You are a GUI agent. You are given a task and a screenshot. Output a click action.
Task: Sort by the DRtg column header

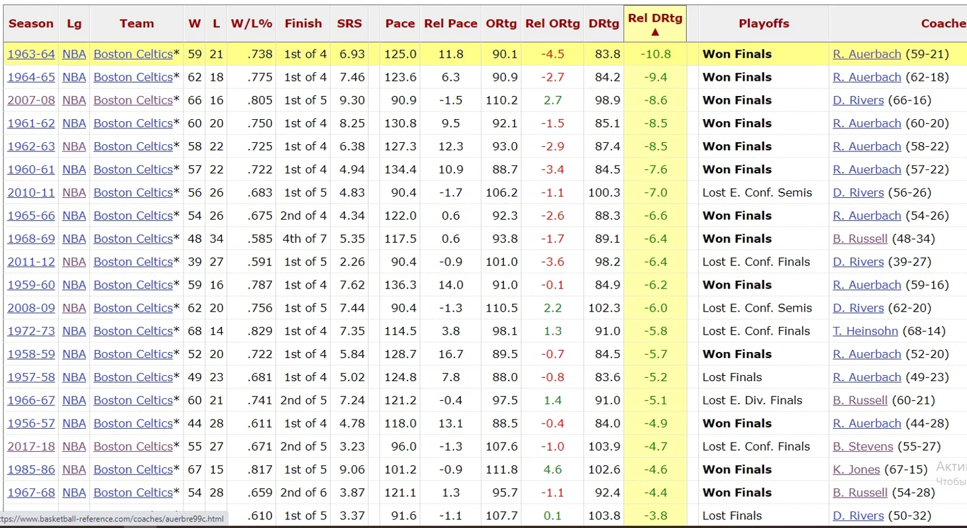click(x=603, y=23)
